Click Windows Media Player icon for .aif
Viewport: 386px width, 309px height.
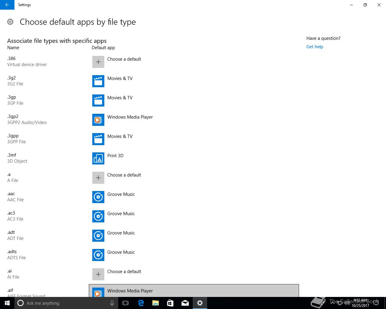[x=98, y=292]
